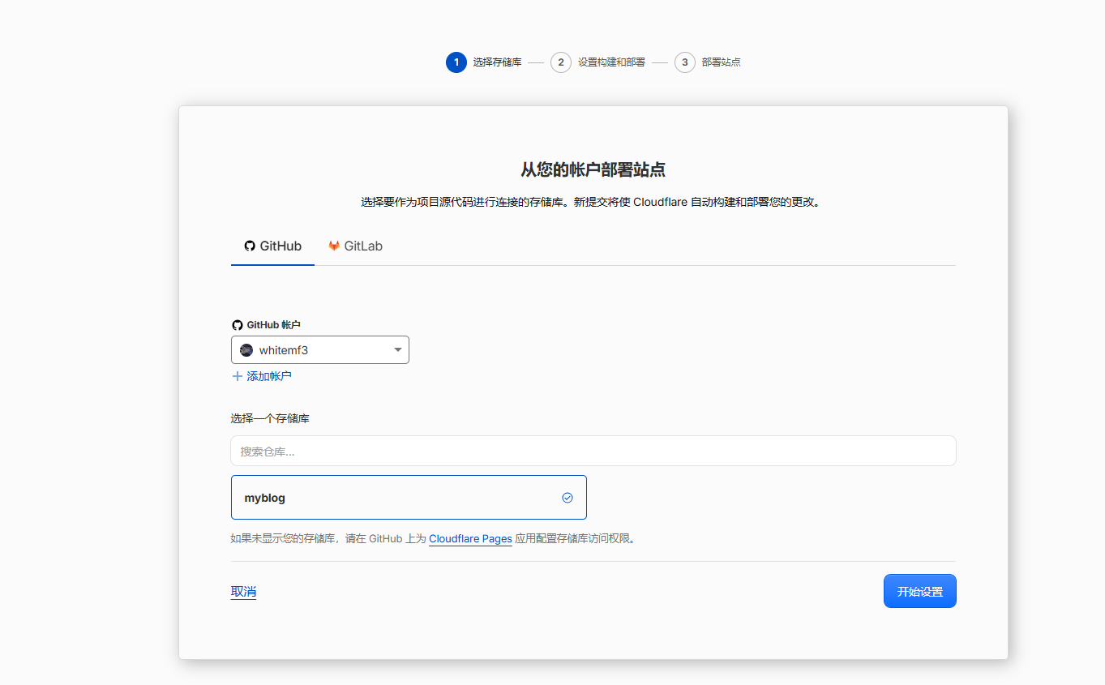Focus the 搜索仓库 search field
Screen dimensions: 1105x685
click(x=593, y=451)
